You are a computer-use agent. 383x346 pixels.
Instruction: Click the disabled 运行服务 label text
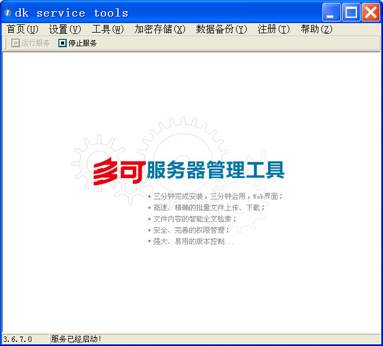pos(36,43)
